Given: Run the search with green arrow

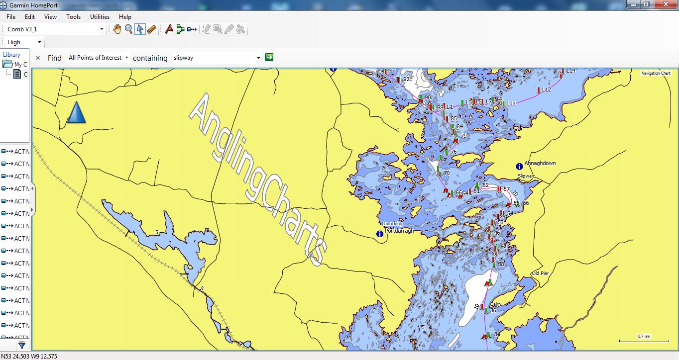Looking at the screenshot, I should tap(269, 57).
